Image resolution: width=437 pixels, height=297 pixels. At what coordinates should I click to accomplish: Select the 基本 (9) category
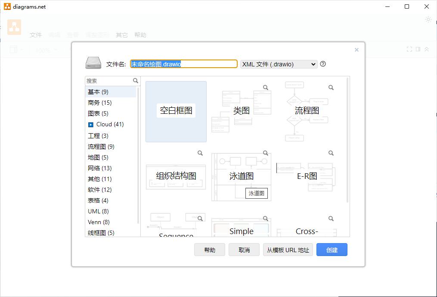point(111,92)
